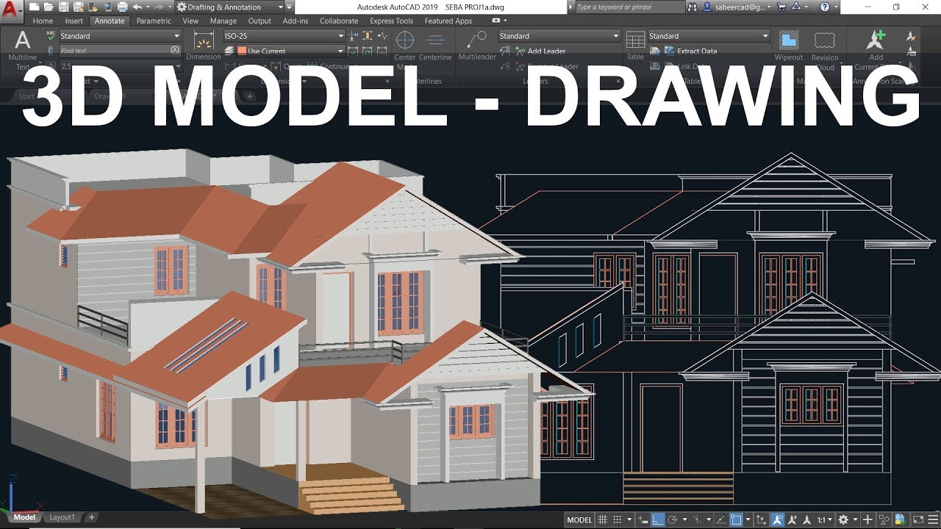Click the Save icon in quick access

64,7
